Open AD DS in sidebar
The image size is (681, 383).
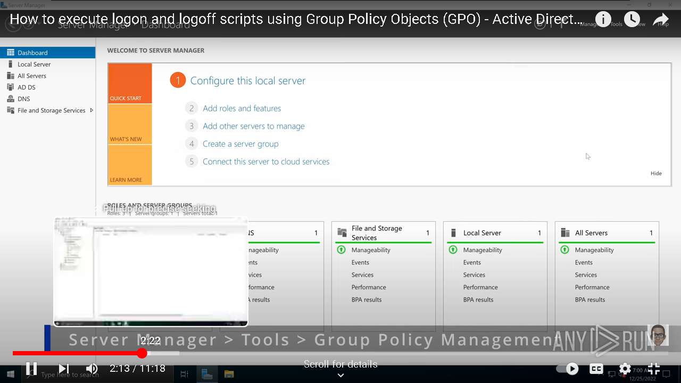pyautogui.click(x=26, y=87)
